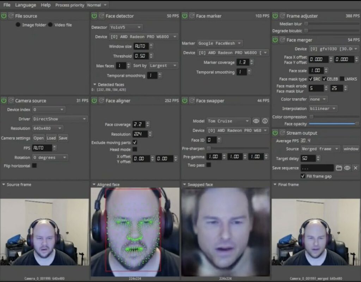361x282 pixels.
Task: Reset the File source module
Action: pos(11,16)
